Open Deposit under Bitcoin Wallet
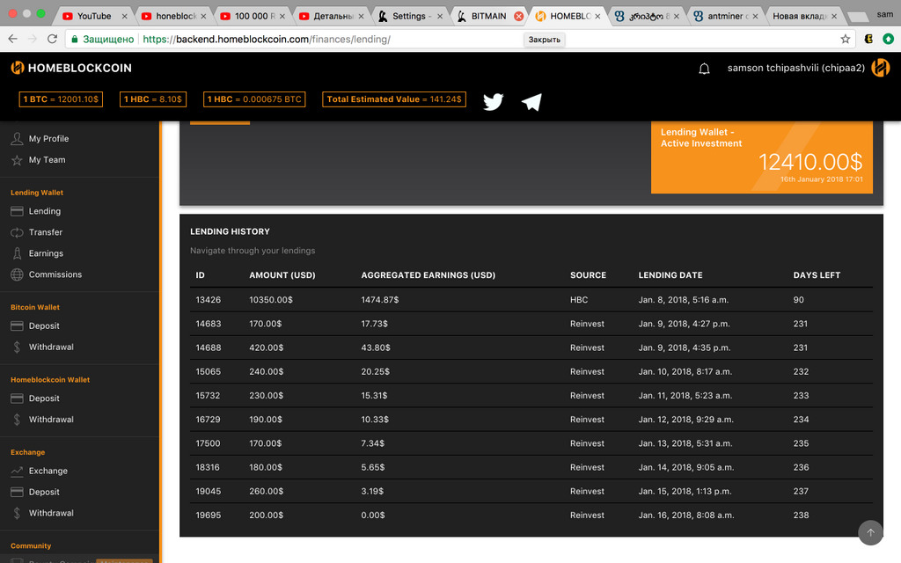Screen dimensions: 901x563 point(44,325)
